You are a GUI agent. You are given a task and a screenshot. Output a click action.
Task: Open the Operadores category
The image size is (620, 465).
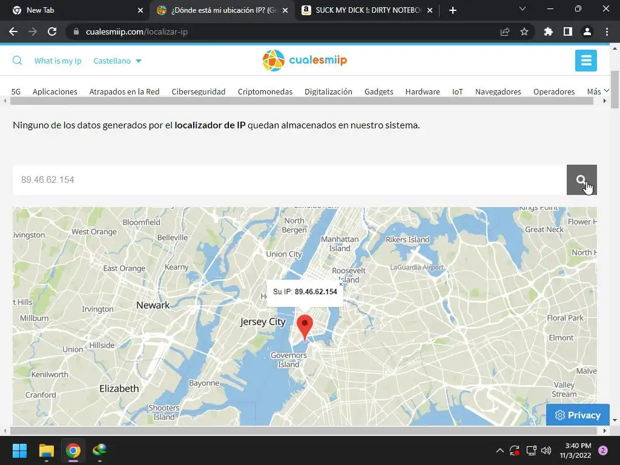[x=554, y=92]
